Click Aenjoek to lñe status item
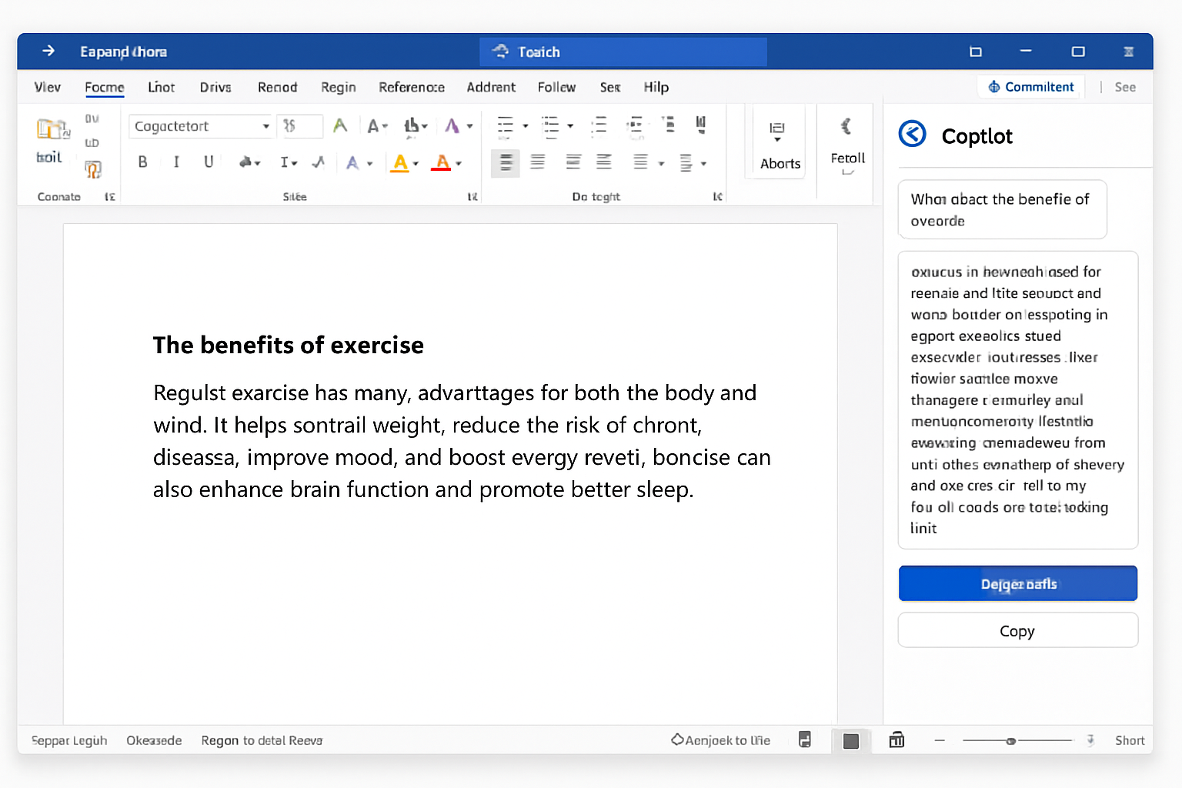Screen dimensions: 1182x788 click(x=721, y=740)
